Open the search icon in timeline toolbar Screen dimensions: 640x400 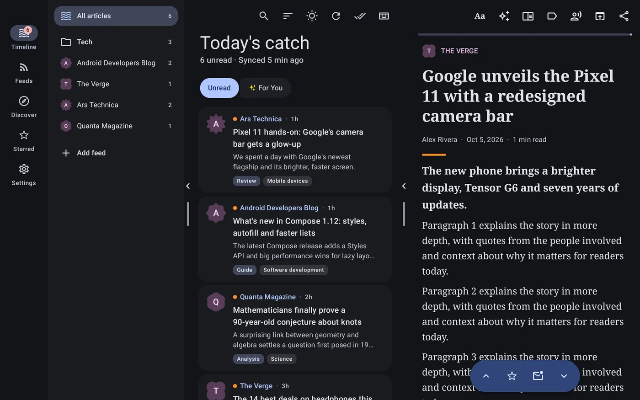click(x=264, y=16)
